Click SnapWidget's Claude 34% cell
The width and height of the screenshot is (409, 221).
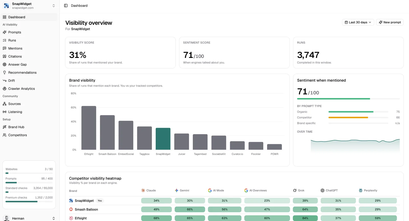[x=156, y=201]
